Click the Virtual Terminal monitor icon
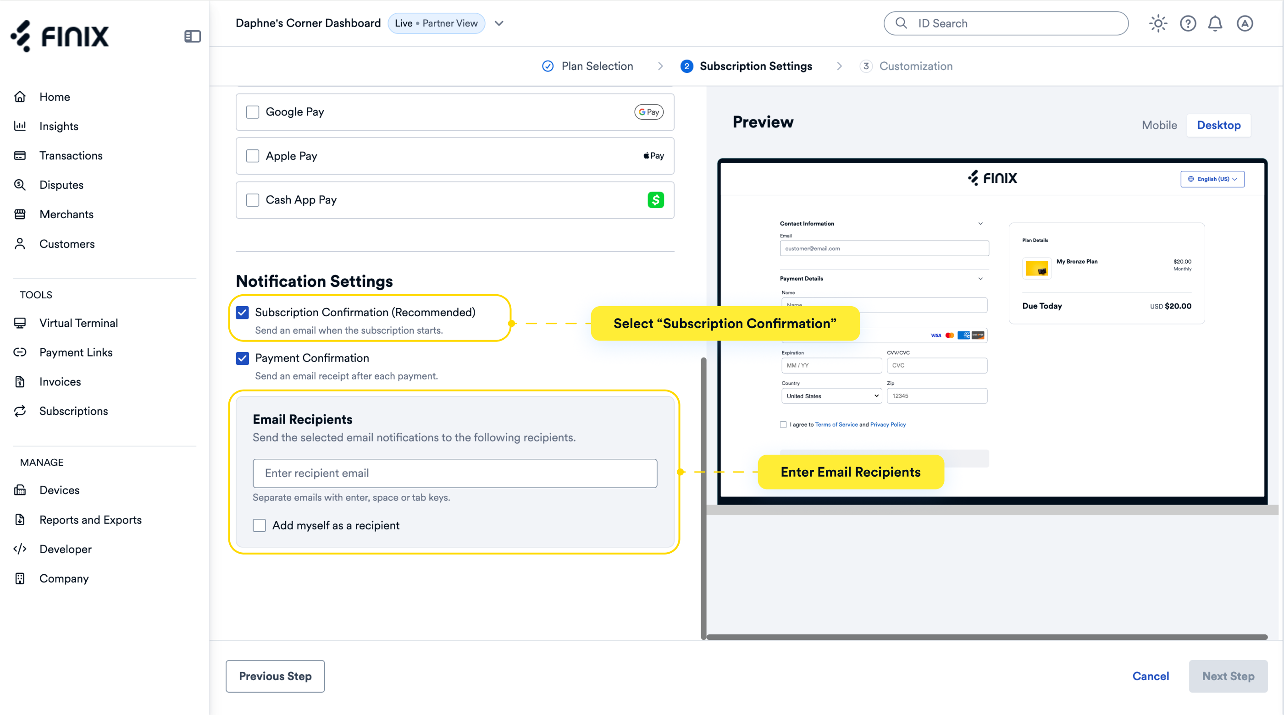1284x715 pixels. 20,323
